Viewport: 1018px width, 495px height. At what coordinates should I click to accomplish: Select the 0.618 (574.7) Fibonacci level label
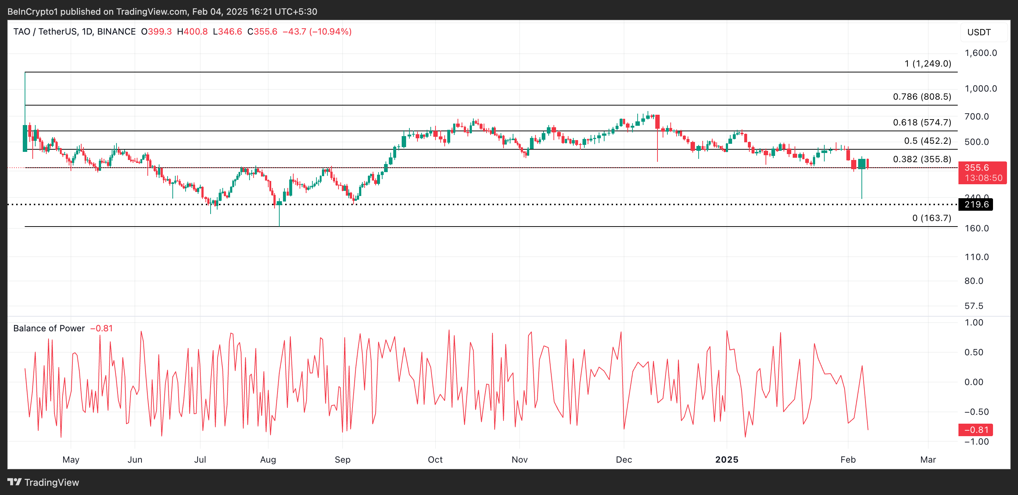click(x=922, y=122)
